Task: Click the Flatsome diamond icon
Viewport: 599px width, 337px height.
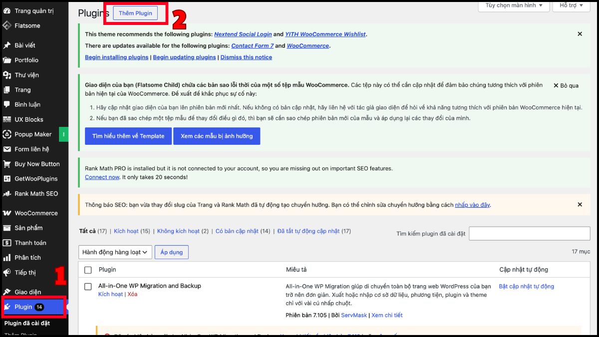Action: tap(7, 25)
